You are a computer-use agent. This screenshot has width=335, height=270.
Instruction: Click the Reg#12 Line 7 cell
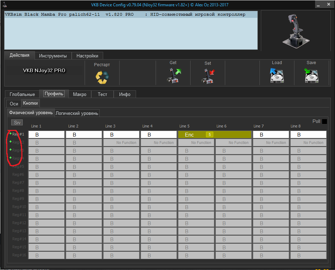pyautogui.click(x=271, y=223)
